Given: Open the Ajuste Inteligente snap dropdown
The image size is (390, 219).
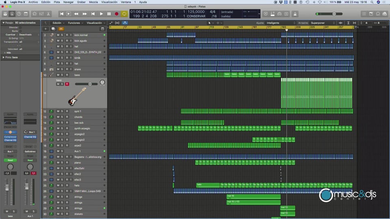Looking at the screenshot, I should 281,23.
